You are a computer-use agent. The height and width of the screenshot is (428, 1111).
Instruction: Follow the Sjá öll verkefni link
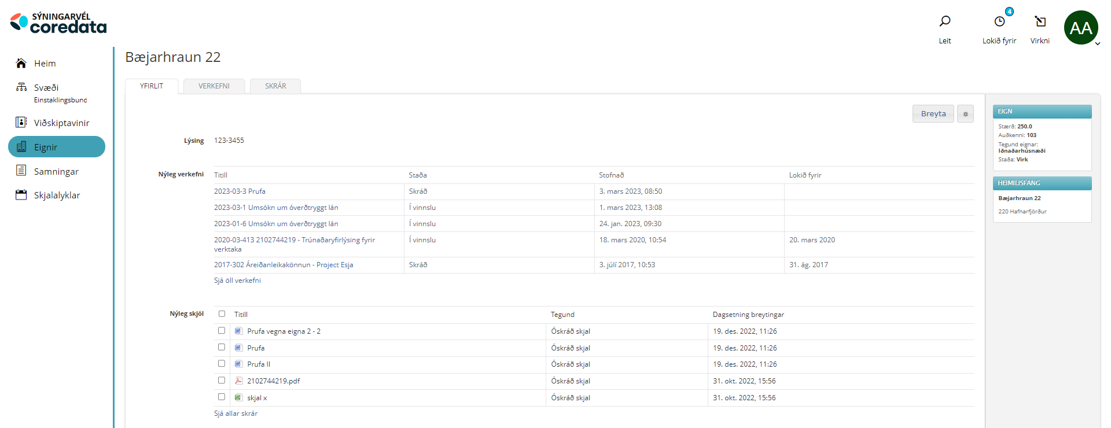pos(237,281)
